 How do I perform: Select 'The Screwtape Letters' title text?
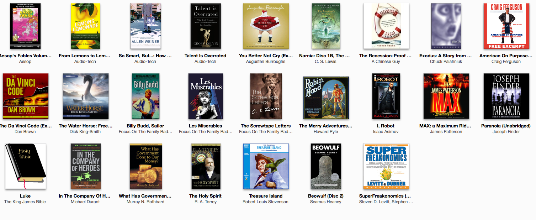point(266,126)
